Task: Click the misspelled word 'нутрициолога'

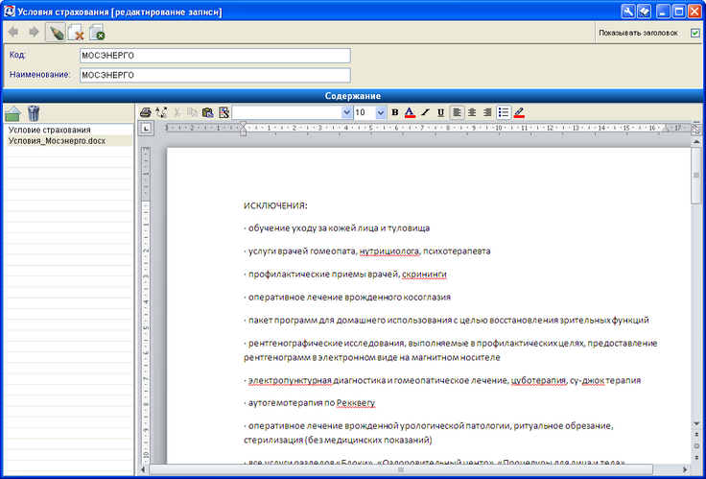Action: click(x=389, y=251)
